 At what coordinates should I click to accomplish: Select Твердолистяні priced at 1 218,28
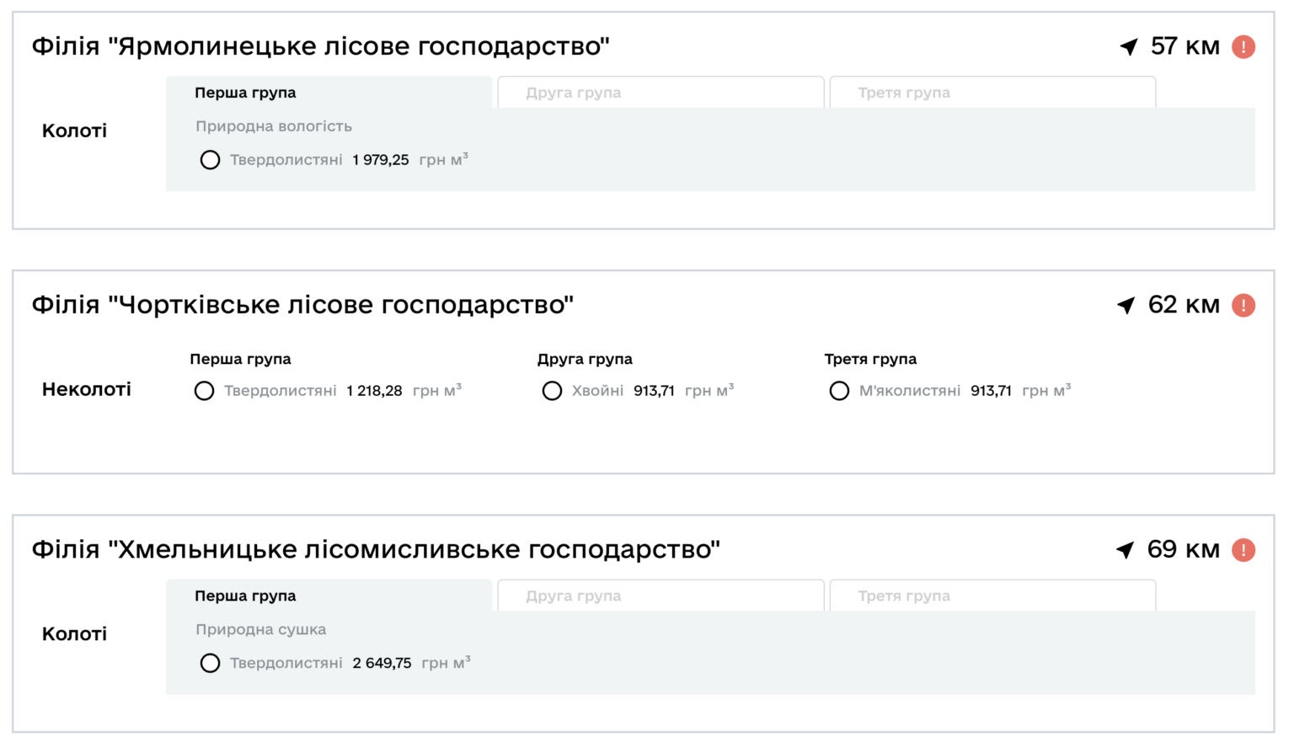204,391
